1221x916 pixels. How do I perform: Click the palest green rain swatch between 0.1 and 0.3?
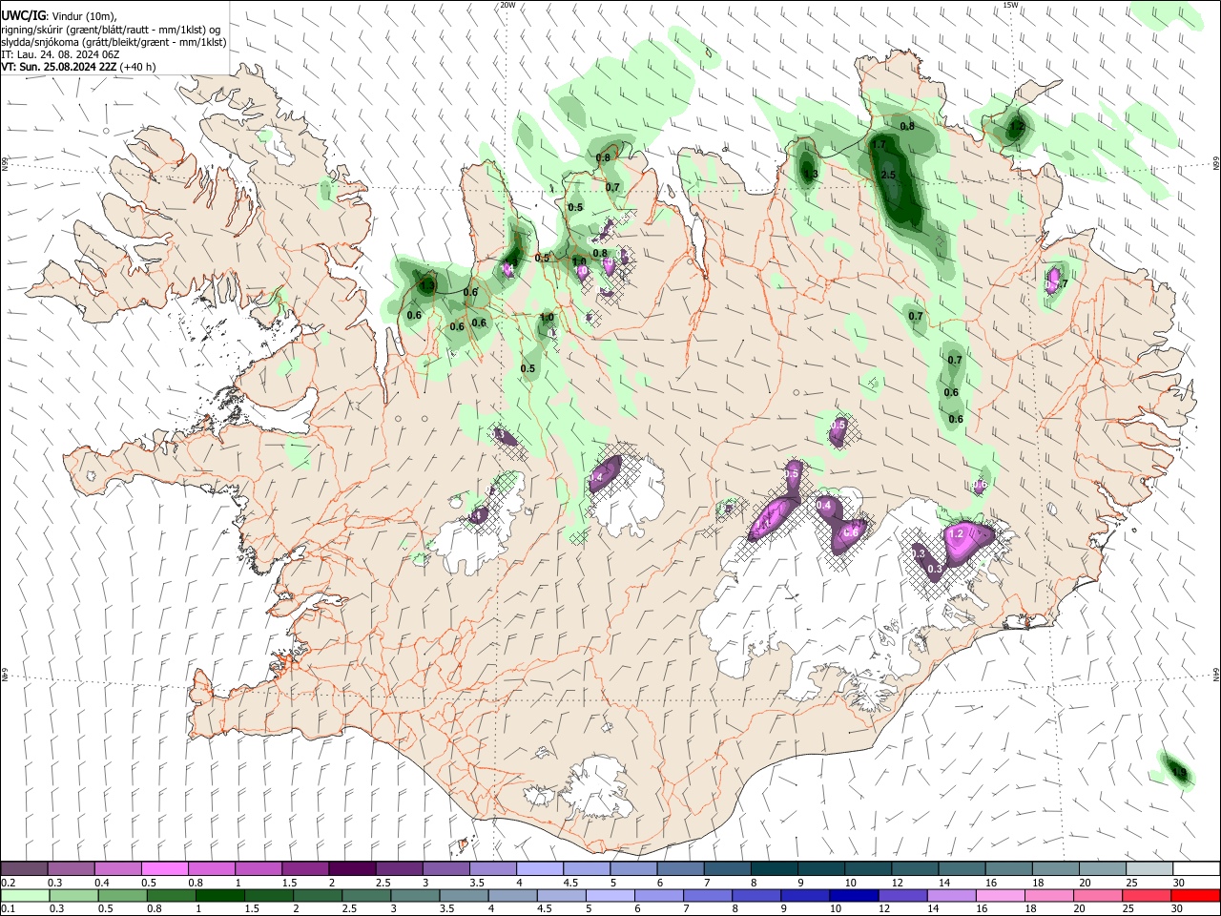25,895
